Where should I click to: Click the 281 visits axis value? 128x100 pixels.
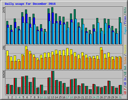(x=4, y=48)
